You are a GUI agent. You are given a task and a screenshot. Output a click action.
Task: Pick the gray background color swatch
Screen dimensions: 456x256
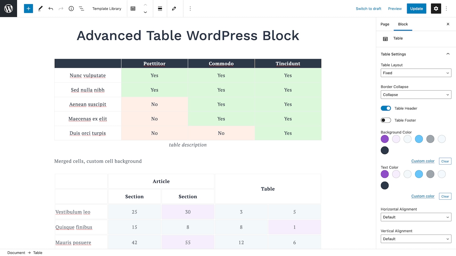tap(430, 139)
